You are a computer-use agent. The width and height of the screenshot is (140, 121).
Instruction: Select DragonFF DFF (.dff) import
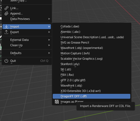pos(92,96)
